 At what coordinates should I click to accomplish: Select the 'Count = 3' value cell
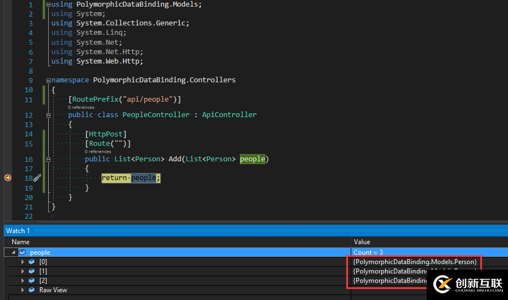click(x=368, y=252)
